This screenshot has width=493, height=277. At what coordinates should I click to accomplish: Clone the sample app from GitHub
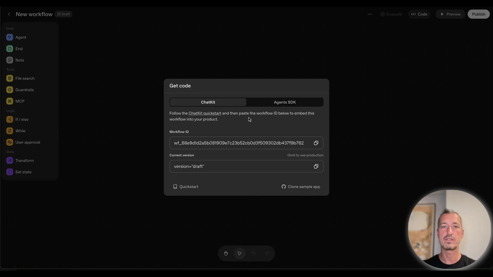[x=301, y=186]
